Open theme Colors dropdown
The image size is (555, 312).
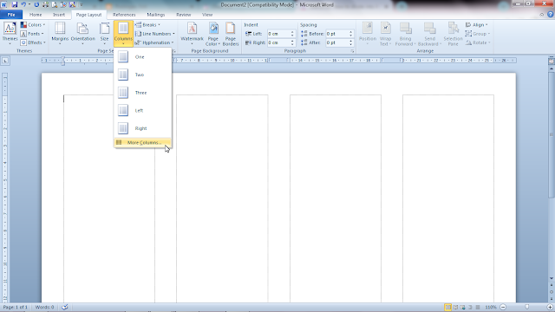[x=33, y=25]
